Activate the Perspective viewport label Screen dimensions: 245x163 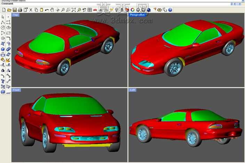tap(137, 15)
